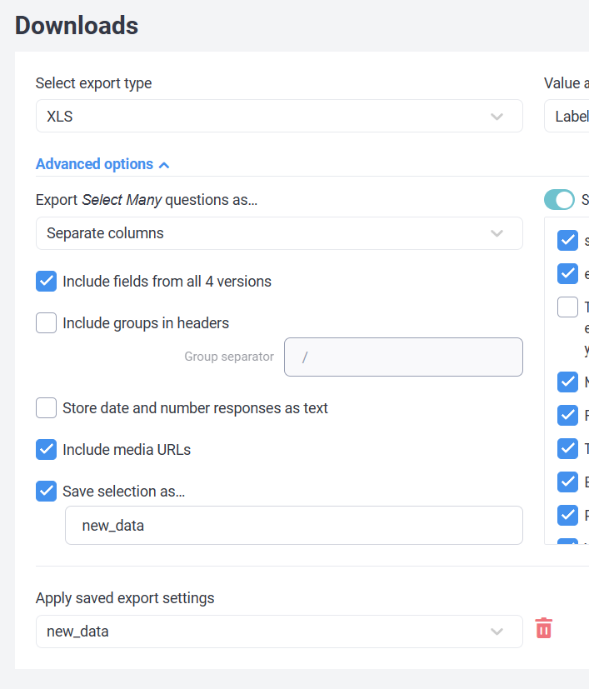Screen dimensions: 589x689
Task: Open the Apply saved export settings dropdown
Action: 267,632
